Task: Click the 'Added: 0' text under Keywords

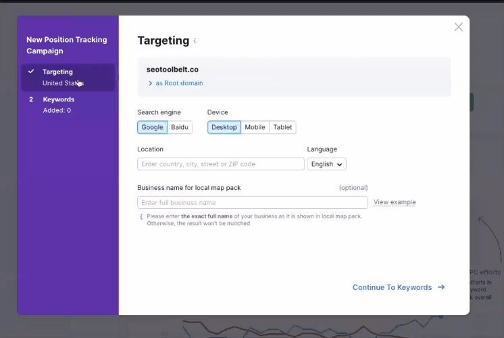Action: coord(57,110)
